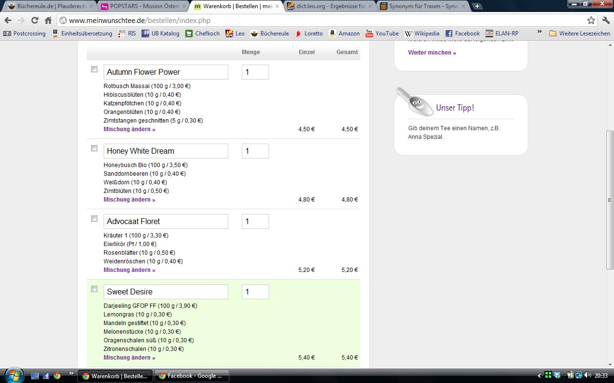Follow the Weiter mischen link
Screen dimensions: 614x383
click(x=432, y=53)
